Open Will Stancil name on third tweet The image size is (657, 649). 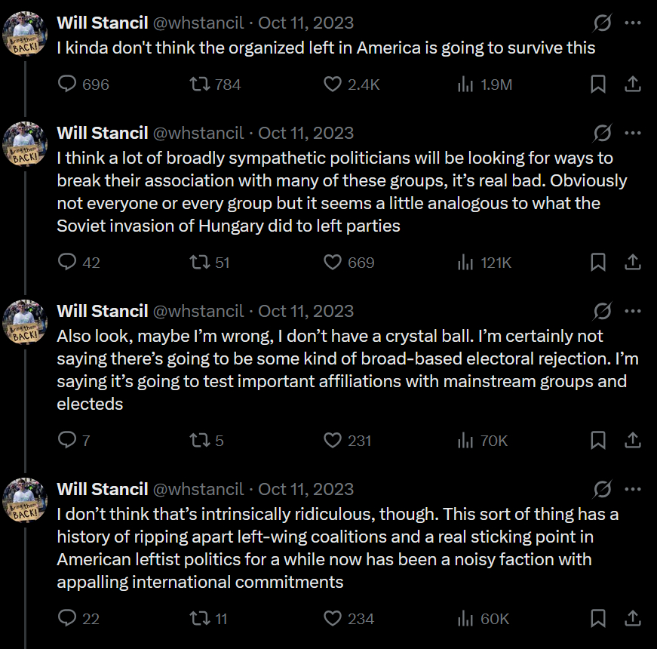tap(103, 312)
